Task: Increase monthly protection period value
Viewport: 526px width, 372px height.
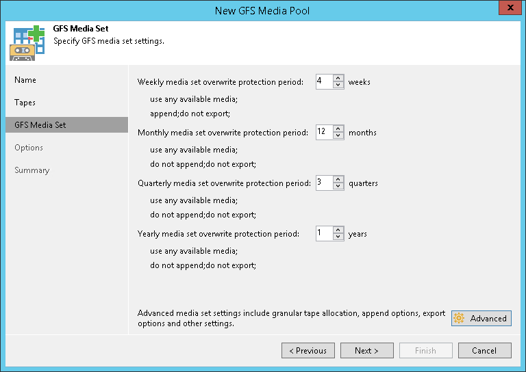Action: click(x=338, y=129)
